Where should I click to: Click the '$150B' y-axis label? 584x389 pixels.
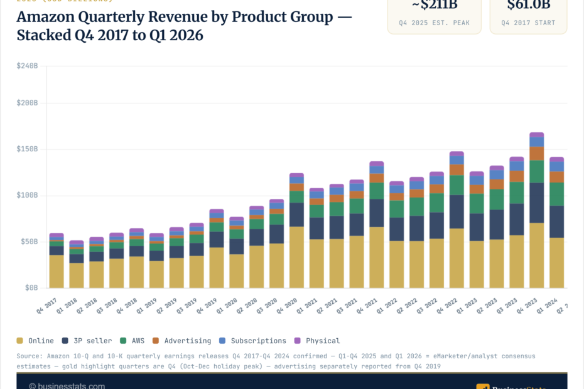coord(27,149)
